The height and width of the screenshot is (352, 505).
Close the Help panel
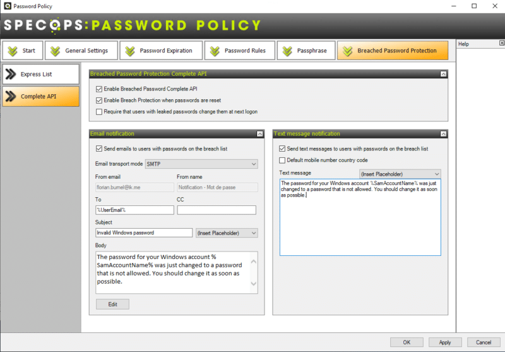[x=501, y=43]
